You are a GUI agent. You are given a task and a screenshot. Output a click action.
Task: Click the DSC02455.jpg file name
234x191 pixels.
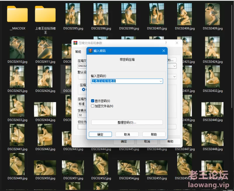(157, 178)
